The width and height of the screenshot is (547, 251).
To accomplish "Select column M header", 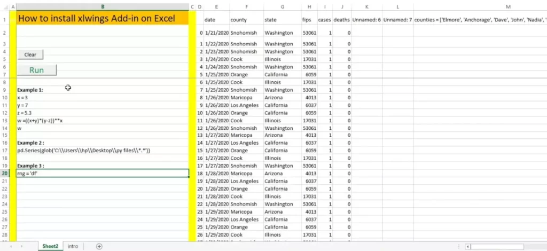I will [507, 7].
